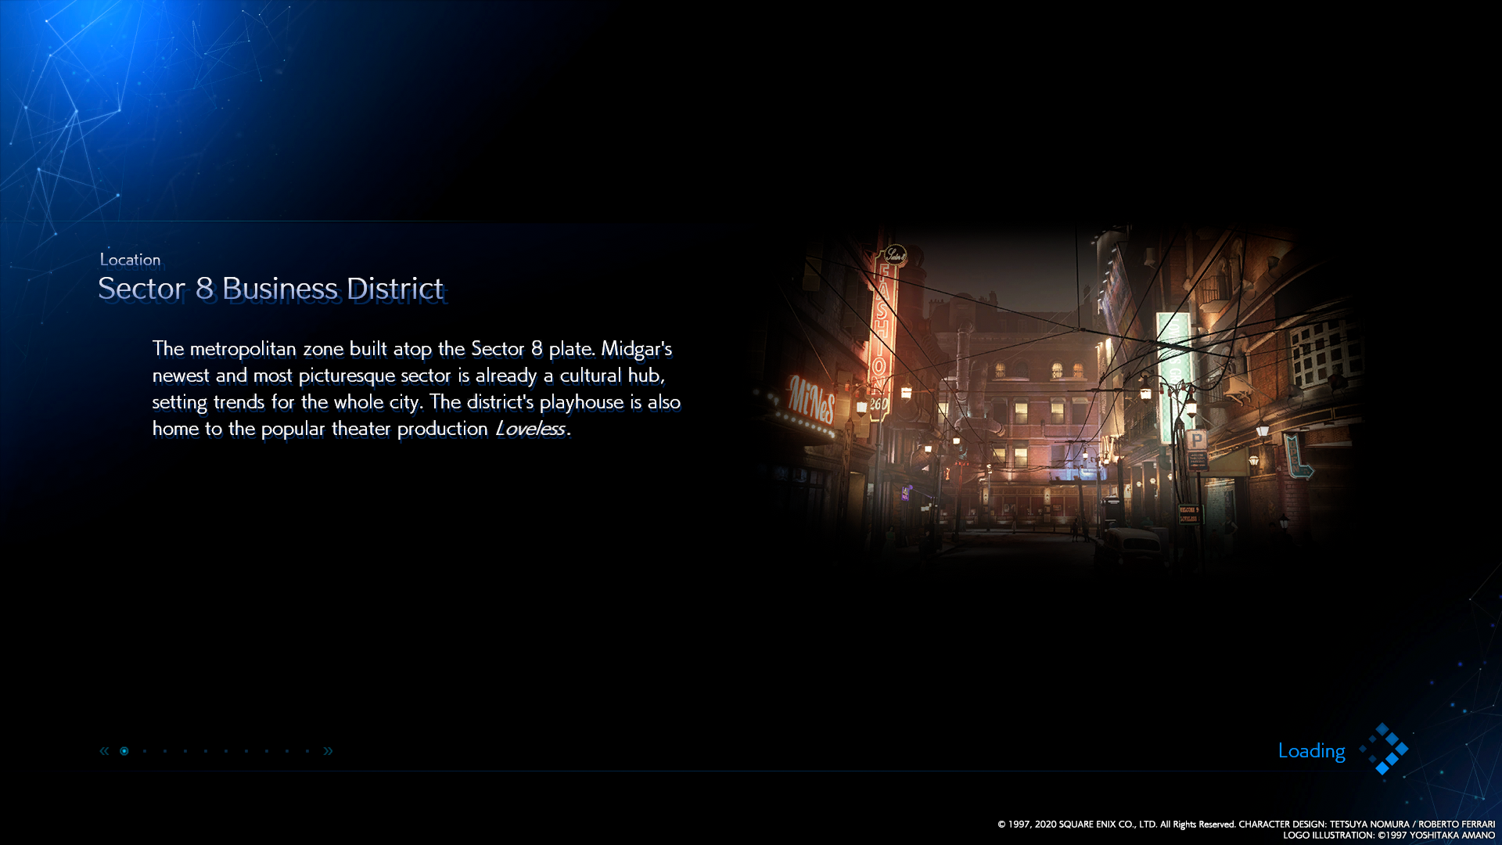Image resolution: width=1502 pixels, height=845 pixels.
Task: Click the spinning diamond loading icon
Action: [x=1384, y=750]
